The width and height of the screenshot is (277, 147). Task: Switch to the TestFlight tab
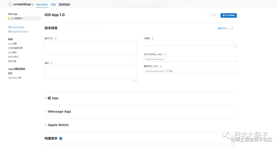coord(64,5)
